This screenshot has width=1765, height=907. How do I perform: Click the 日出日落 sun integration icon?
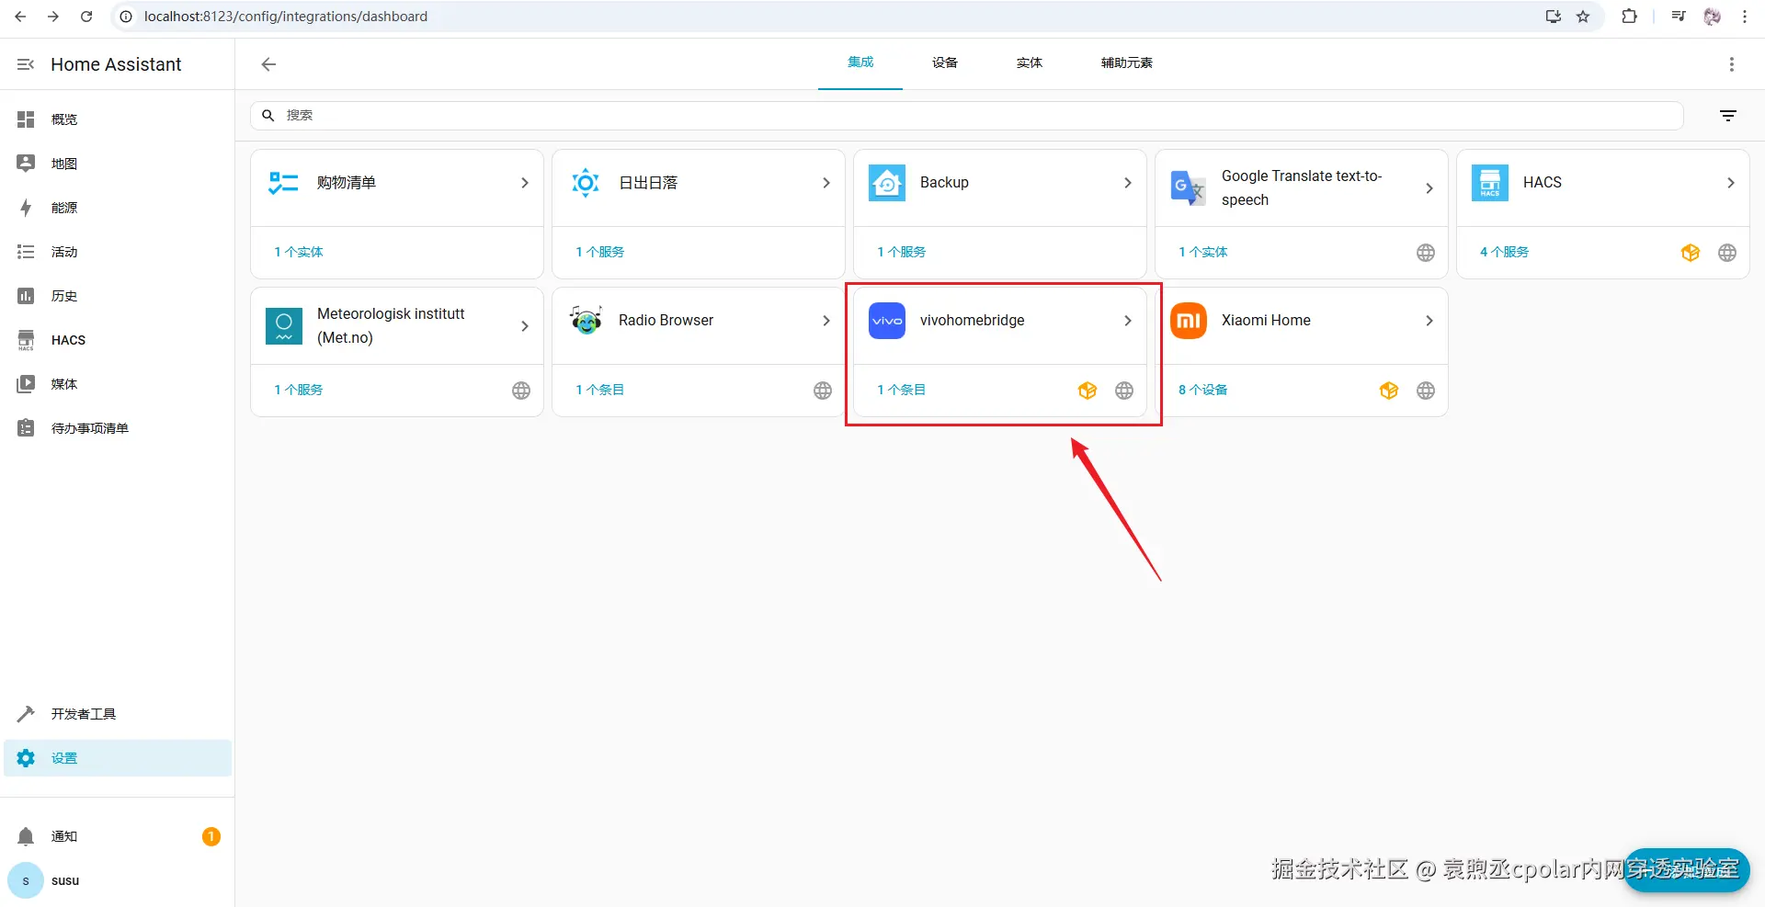pyautogui.click(x=586, y=183)
